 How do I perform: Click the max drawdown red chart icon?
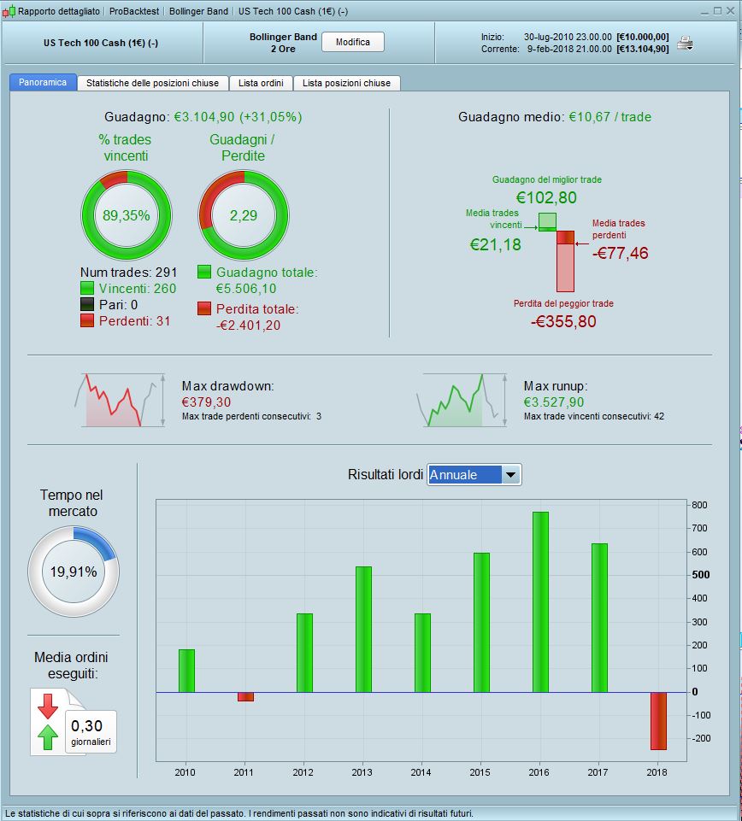pyautogui.click(x=120, y=400)
